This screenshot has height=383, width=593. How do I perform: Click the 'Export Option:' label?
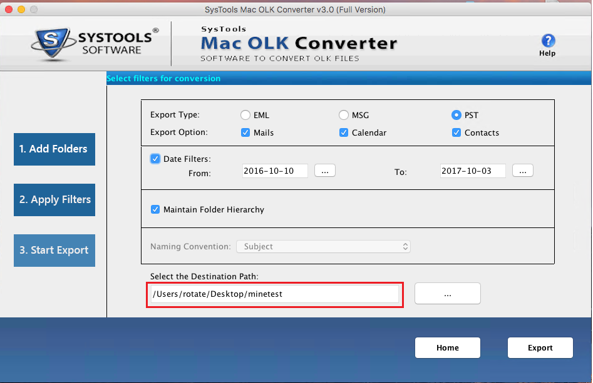179,132
